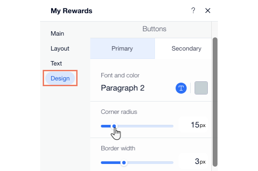Click the Paragraph 2 font label
The height and width of the screenshot is (171, 258).
122,88
